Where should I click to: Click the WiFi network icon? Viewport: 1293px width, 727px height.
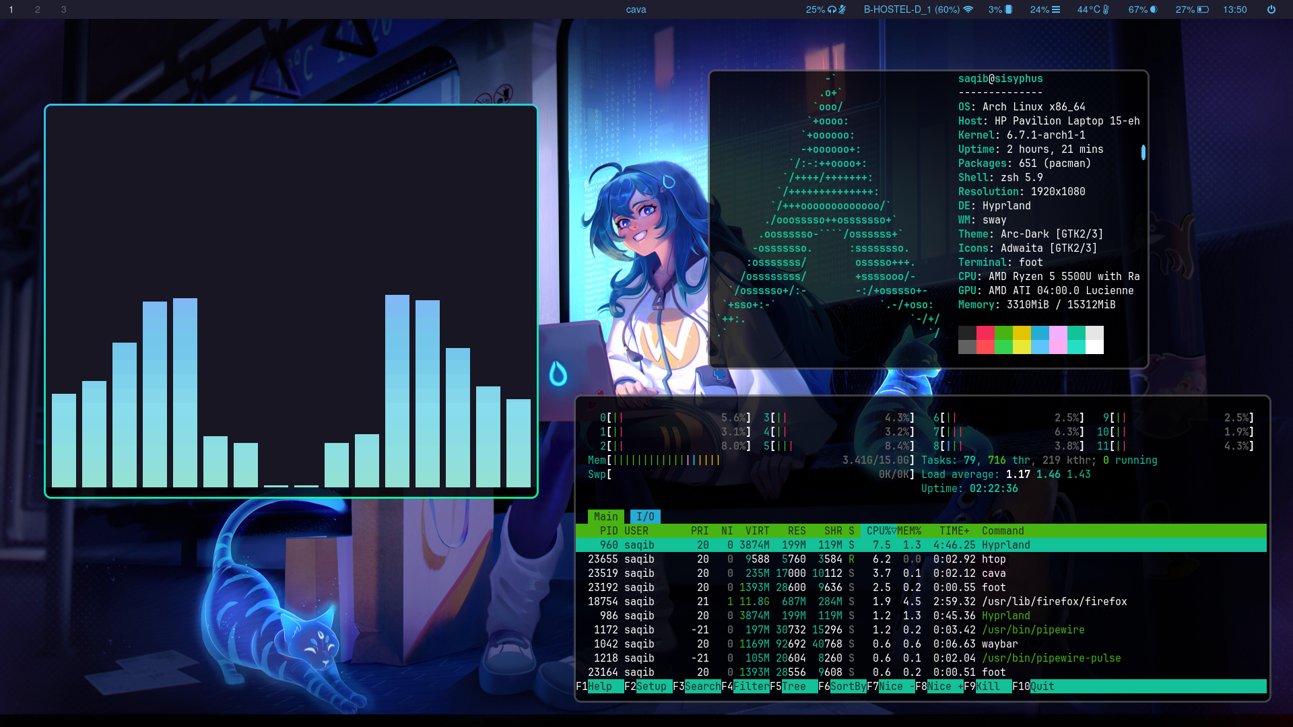coord(968,9)
